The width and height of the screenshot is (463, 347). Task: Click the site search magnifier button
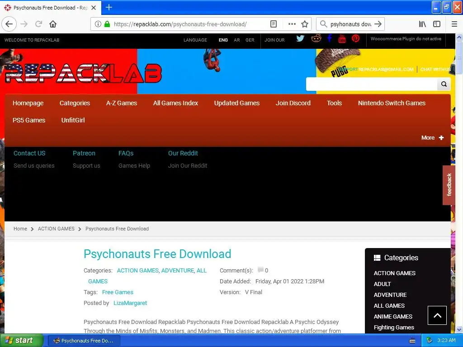[444, 84]
